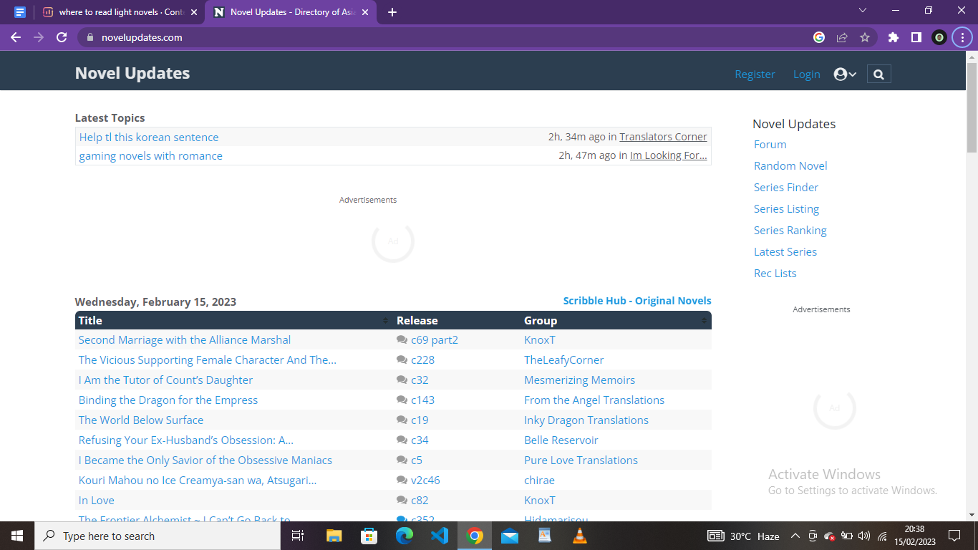Open Binding the Dragon for the Empress

168,400
